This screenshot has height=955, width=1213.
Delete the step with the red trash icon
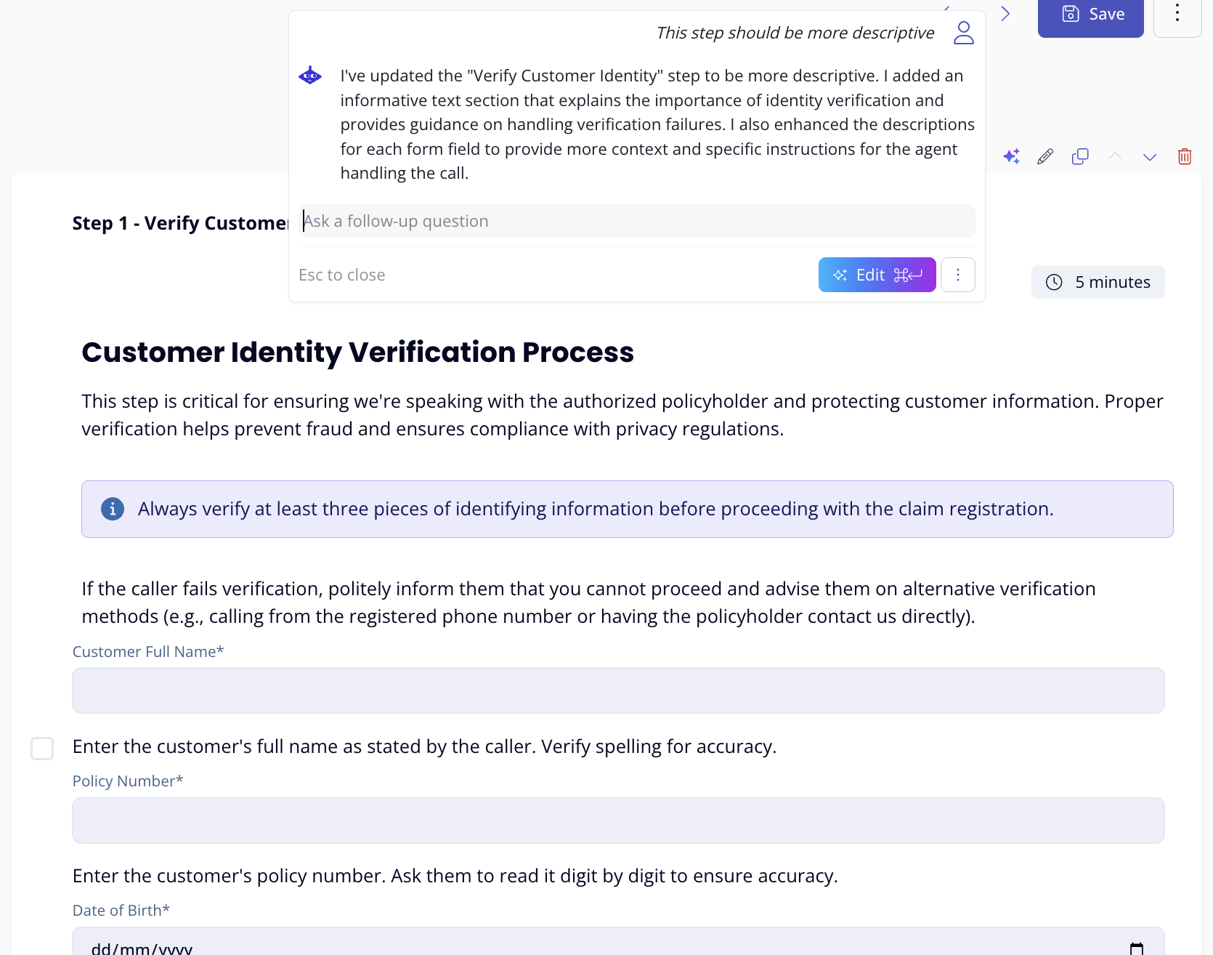[x=1185, y=156]
